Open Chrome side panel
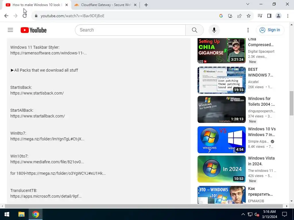 tap(269, 16)
